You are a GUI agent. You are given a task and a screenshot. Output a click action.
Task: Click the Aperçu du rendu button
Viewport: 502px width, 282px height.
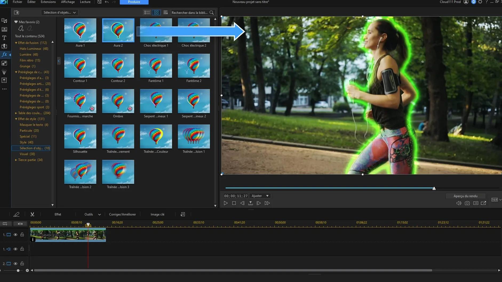465,196
